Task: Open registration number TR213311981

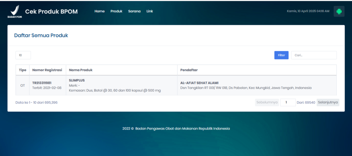Action: coord(42,83)
